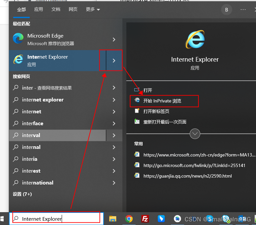Expand chevron for 'internal' suggestion
The height and width of the screenshot is (225, 256).
114,147
